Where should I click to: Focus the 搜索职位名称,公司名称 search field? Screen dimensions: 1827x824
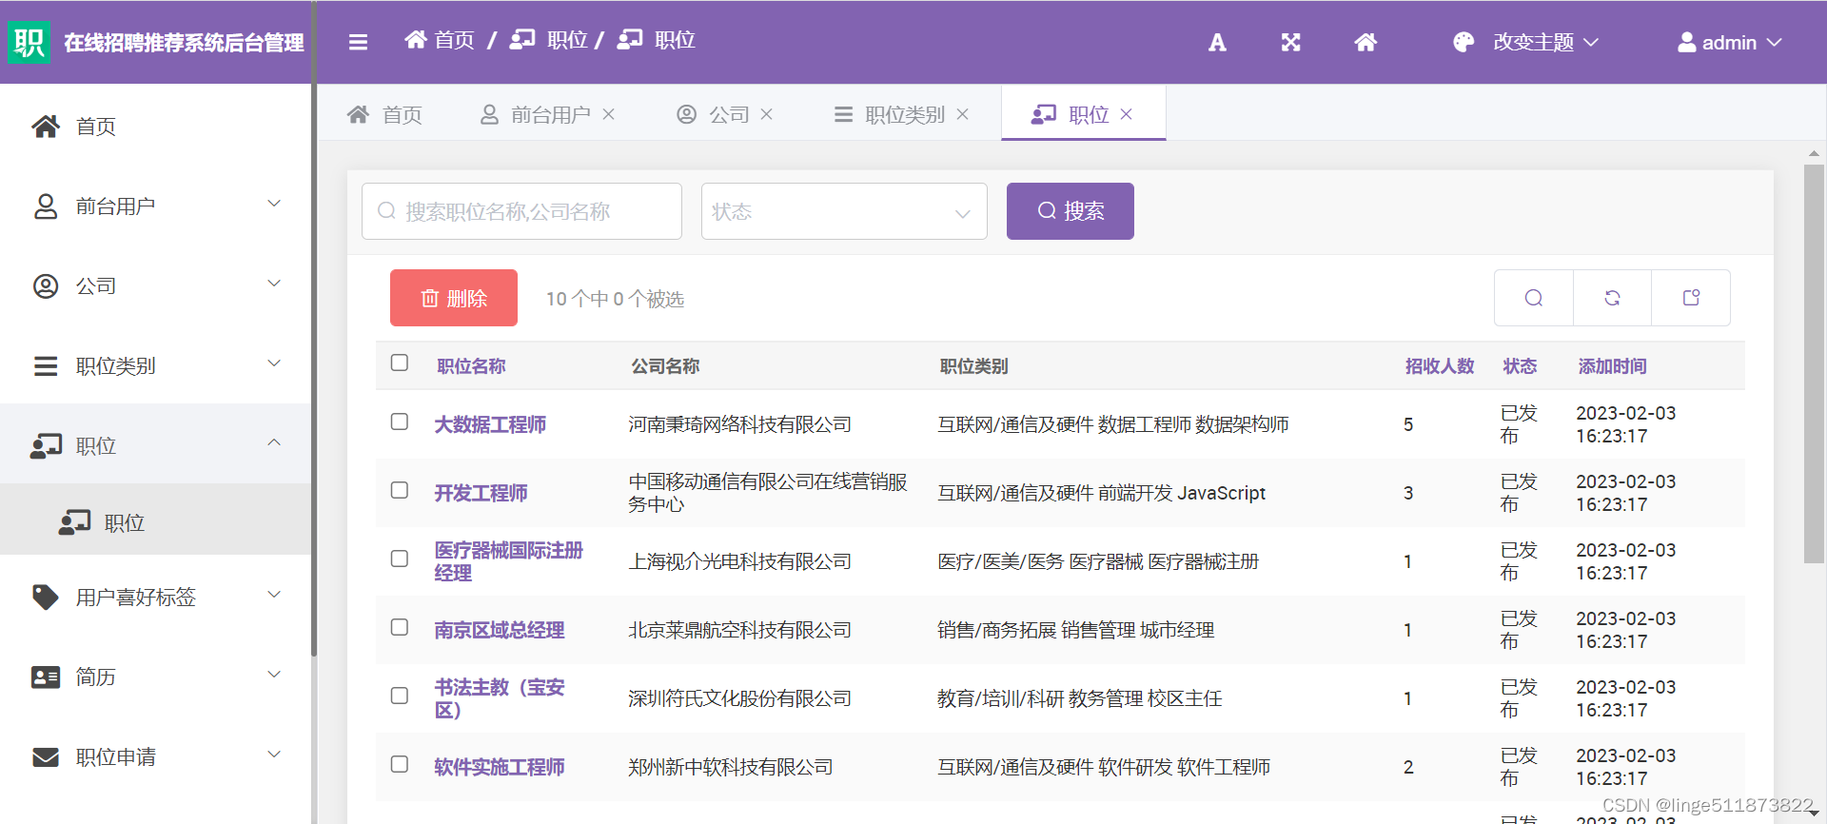[521, 211]
